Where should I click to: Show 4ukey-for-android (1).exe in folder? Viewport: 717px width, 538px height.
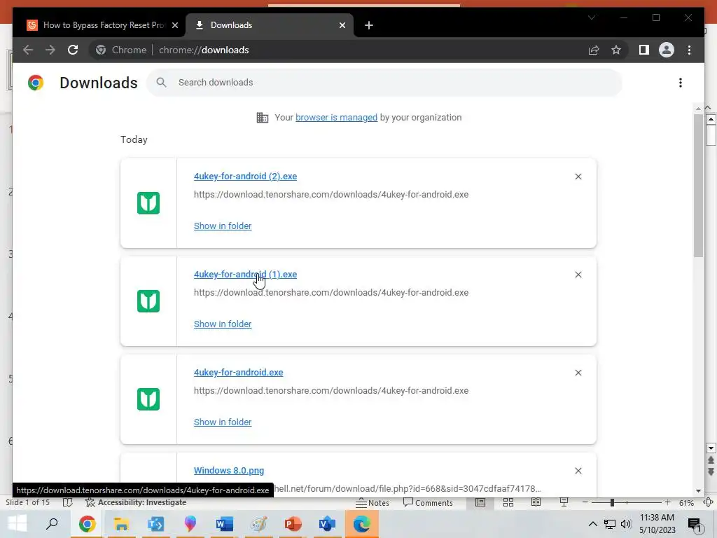point(223,324)
